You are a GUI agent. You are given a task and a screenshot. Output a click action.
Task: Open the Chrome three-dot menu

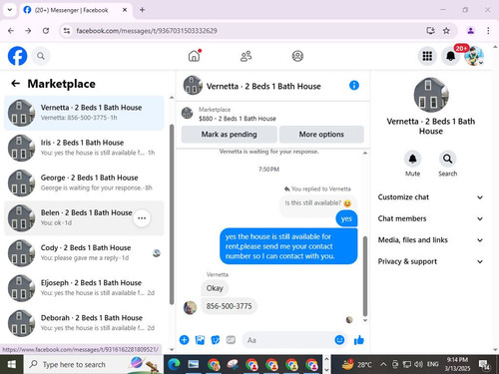pyautogui.click(x=488, y=31)
